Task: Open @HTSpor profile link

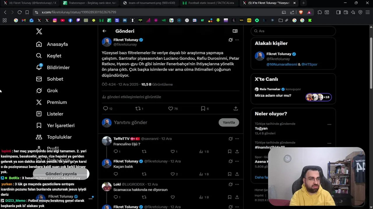Action: tap(309, 64)
